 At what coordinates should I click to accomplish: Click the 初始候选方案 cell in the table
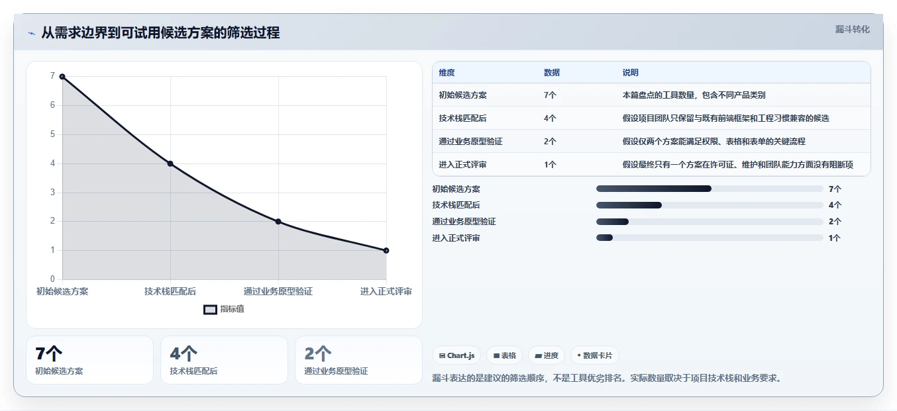click(462, 95)
